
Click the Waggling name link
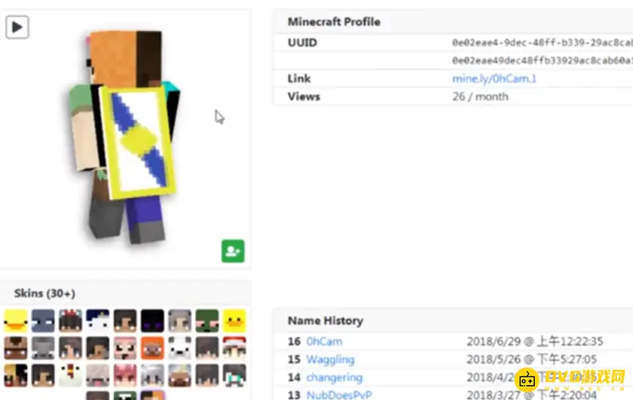[x=330, y=360]
